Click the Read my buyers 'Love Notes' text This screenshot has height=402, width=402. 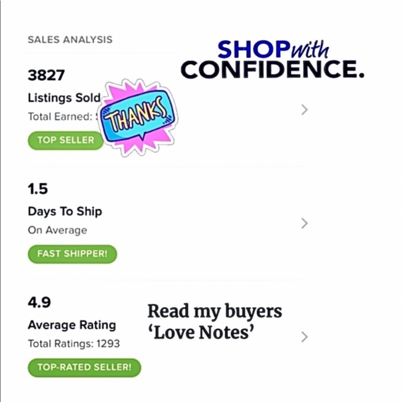pos(215,322)
